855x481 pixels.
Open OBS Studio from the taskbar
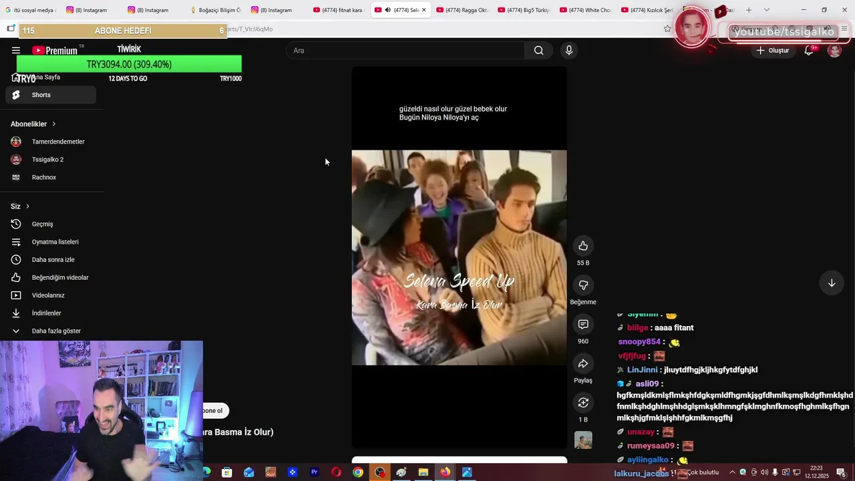pos(380,472)
